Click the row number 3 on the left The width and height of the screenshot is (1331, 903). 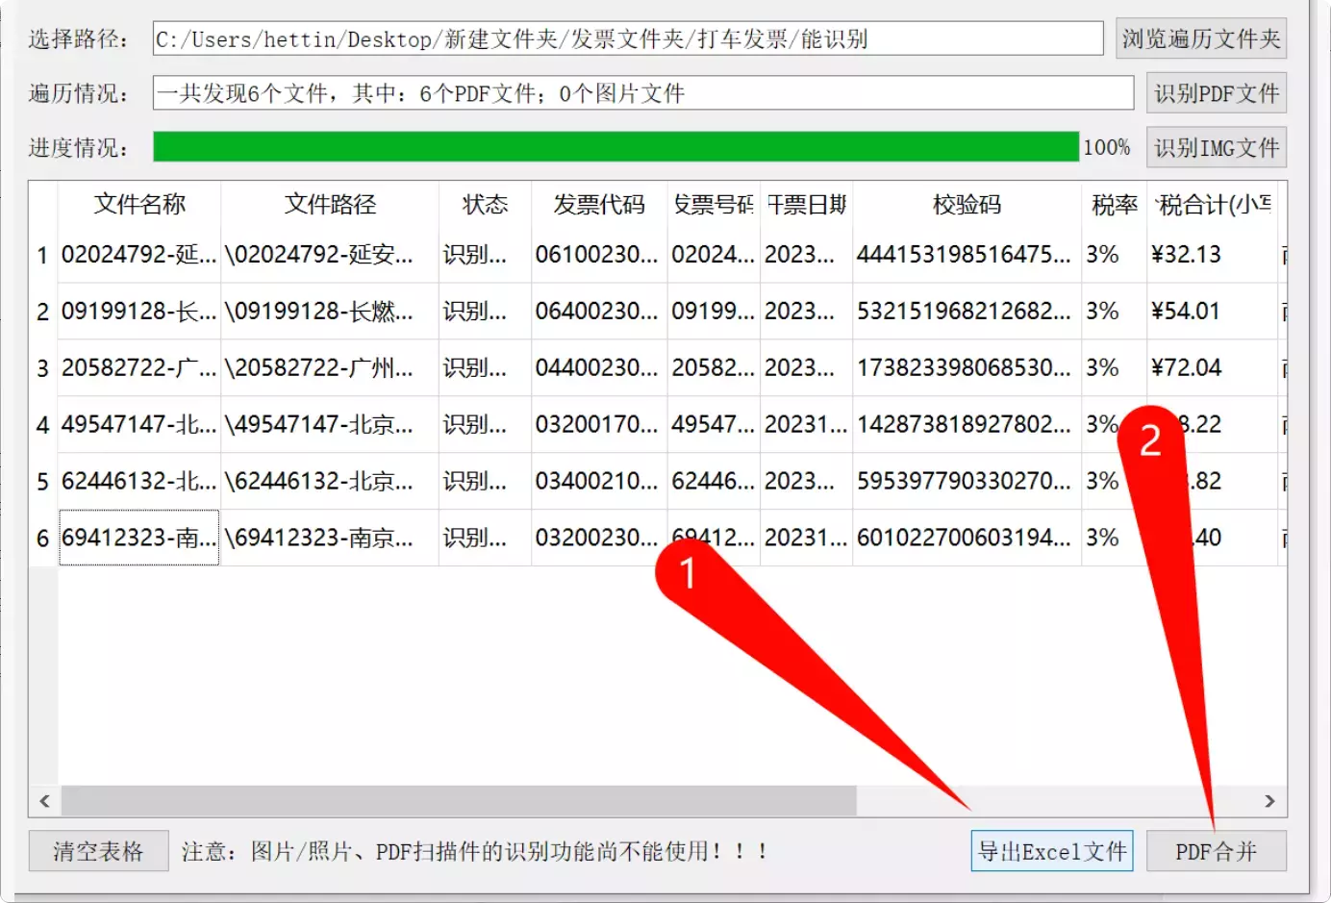click(42, 367)
